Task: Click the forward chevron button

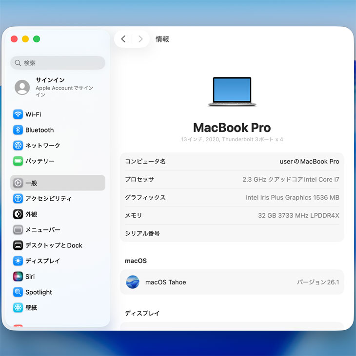Action: 140,39
